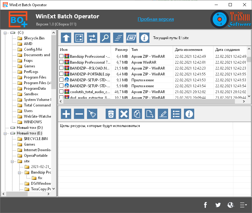Click the parallelogram view icon in top toolbar
The height and width of the screenshot is (213, 252).
point(131,38)
